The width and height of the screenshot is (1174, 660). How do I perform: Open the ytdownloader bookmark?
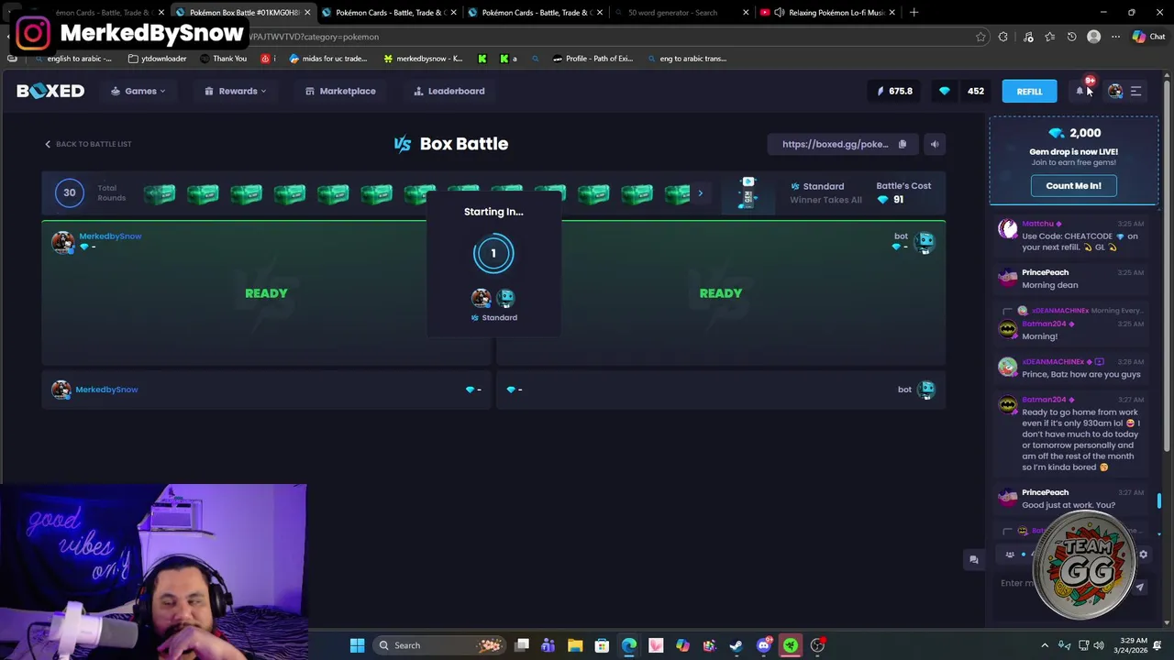158,59
